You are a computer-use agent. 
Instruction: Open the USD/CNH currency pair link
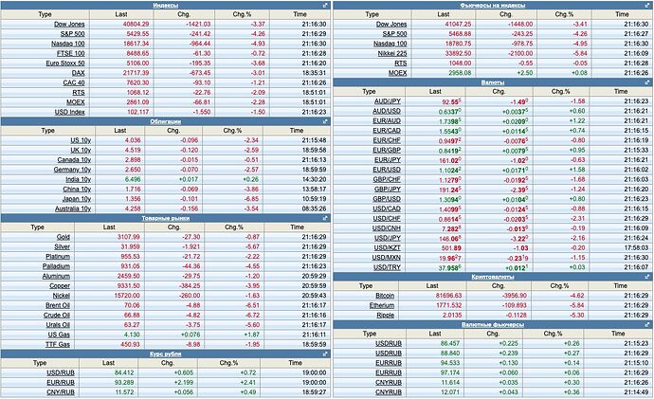coord(387,228)
